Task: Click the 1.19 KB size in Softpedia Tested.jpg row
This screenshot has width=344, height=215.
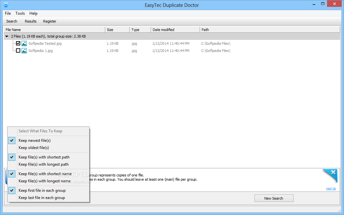Action: coord(113,43)
